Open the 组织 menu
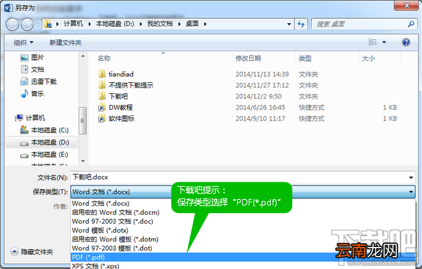The image size is (422, 269). [23, 43]
